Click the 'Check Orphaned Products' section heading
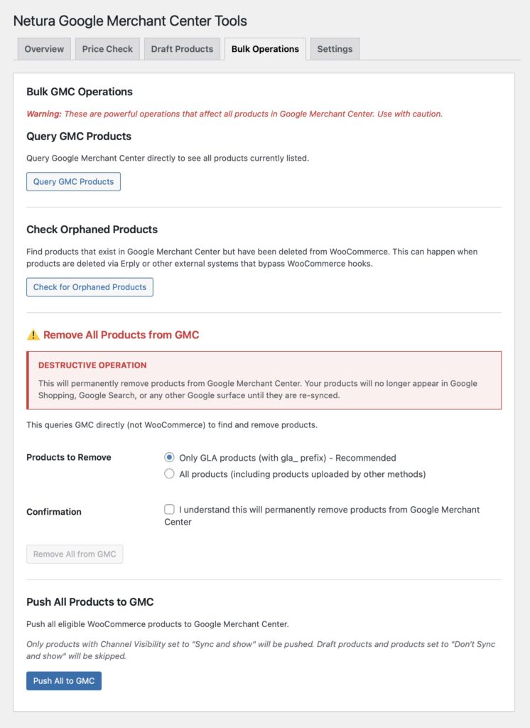Image resolution: width=530 pixels, height=728 pixels. (x=92, y=230)
